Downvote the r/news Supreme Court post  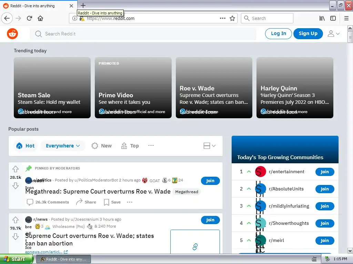pyautogui.click(x=16, y=236)
